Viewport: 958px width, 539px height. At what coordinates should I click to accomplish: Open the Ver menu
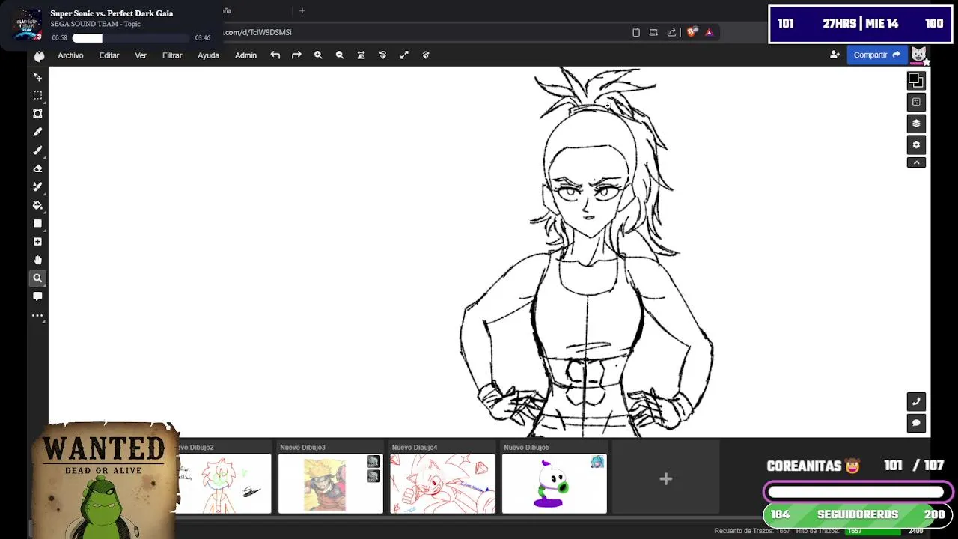click(141, 55)
